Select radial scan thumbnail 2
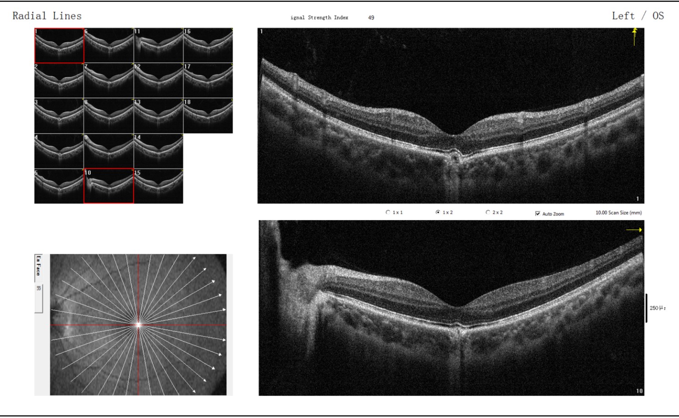 click(x=59, y=81)
